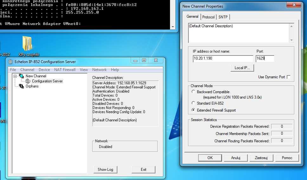Image resolution: width=307 pixels, height=180 pixels.
Task: Click the Echelon IP-852 window title globe icon
Action: [10, 62]
